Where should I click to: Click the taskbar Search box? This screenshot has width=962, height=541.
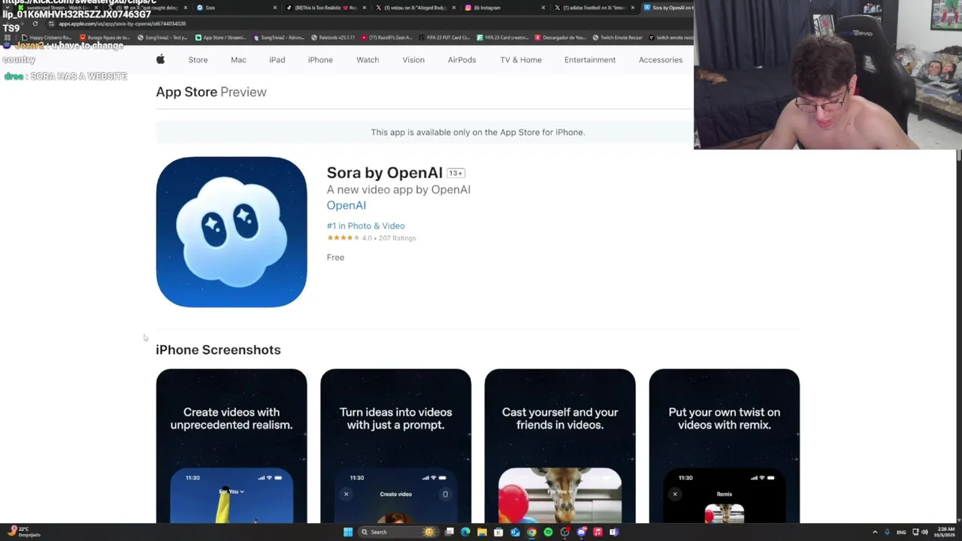click(x=398, y=532)
